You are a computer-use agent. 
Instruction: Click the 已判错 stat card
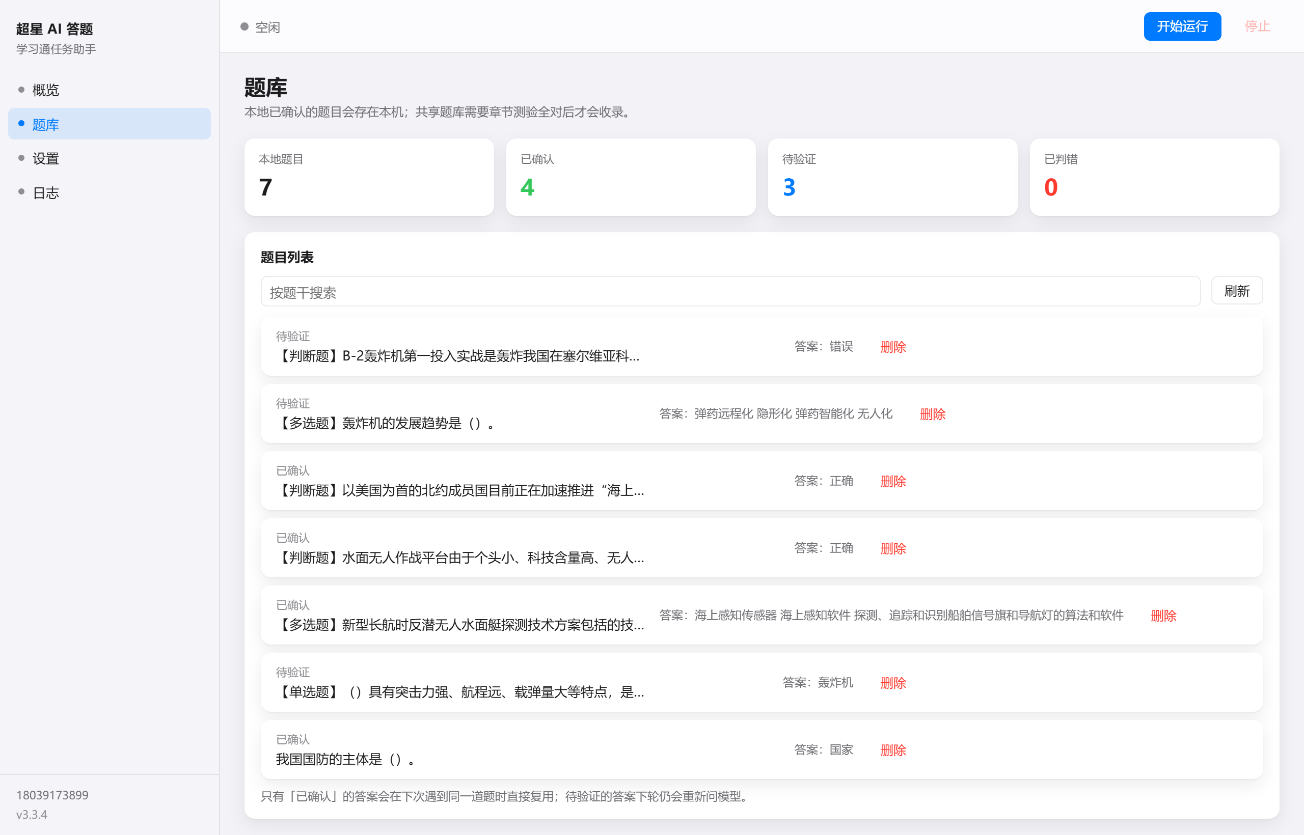[1154, 177]
